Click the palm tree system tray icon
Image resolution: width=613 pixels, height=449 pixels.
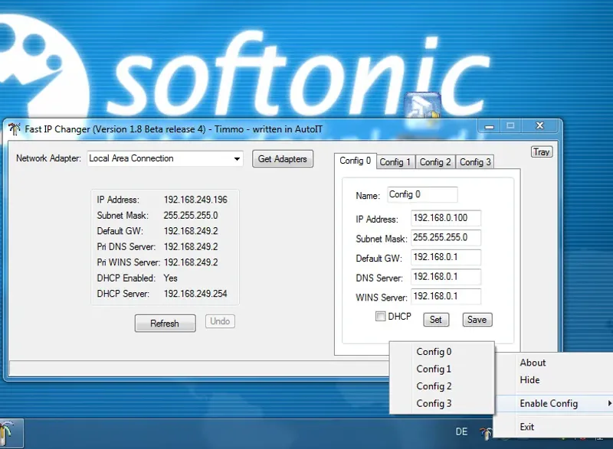point(486,433)
